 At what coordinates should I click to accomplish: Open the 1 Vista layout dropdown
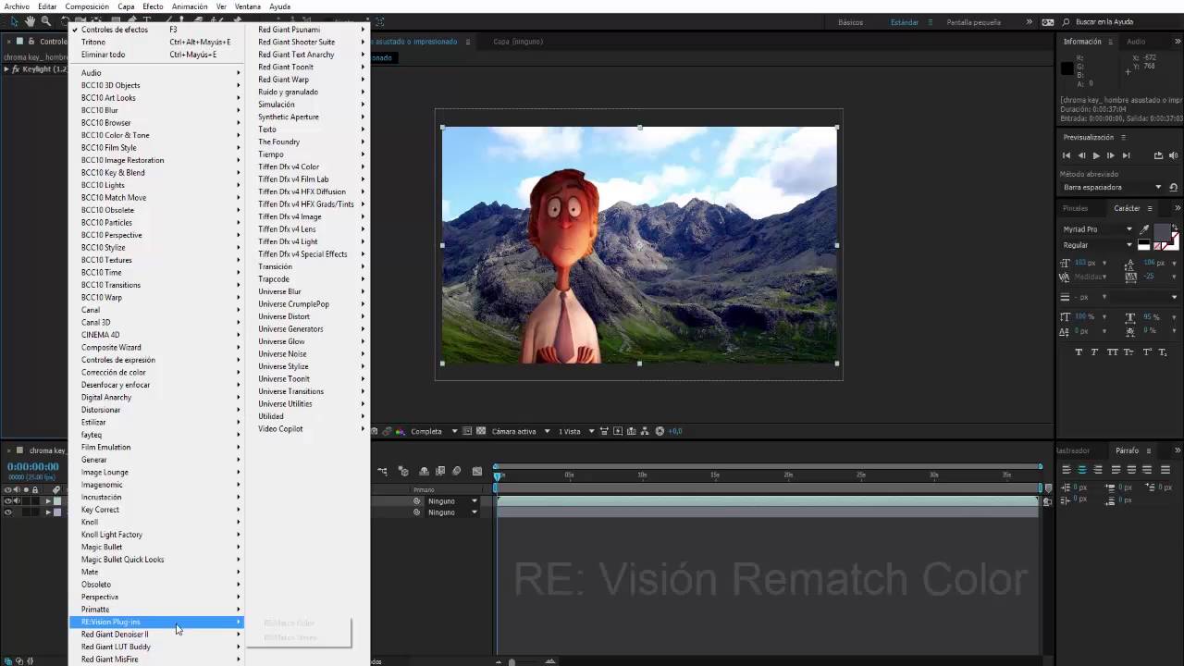(x=574, y=431)
